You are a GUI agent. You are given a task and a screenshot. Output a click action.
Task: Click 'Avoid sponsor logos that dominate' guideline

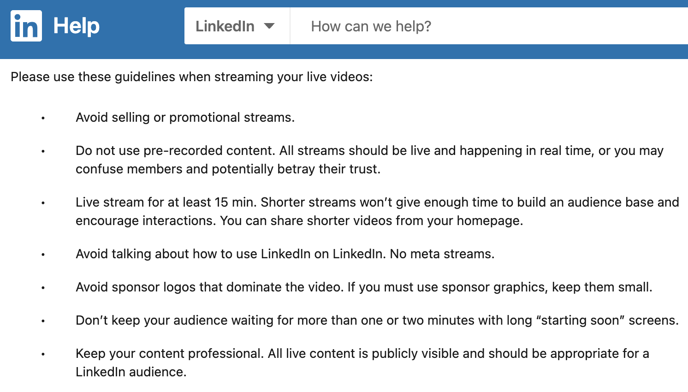(364, 287)
